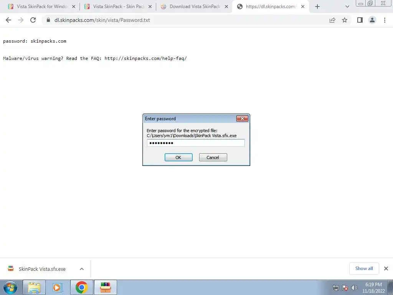Select WinRAR archive icon in taskbar
Viewport: 393px width, 295px height.
(105, 287)
